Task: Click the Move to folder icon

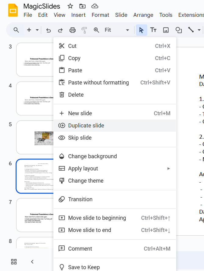Action: click(82, 6)
